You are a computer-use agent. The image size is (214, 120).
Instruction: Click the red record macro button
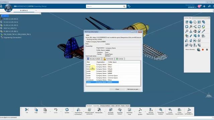[203, 50]
